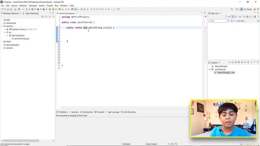
Task: Collapse the JavaTut project
Action: tap(2, 26)
